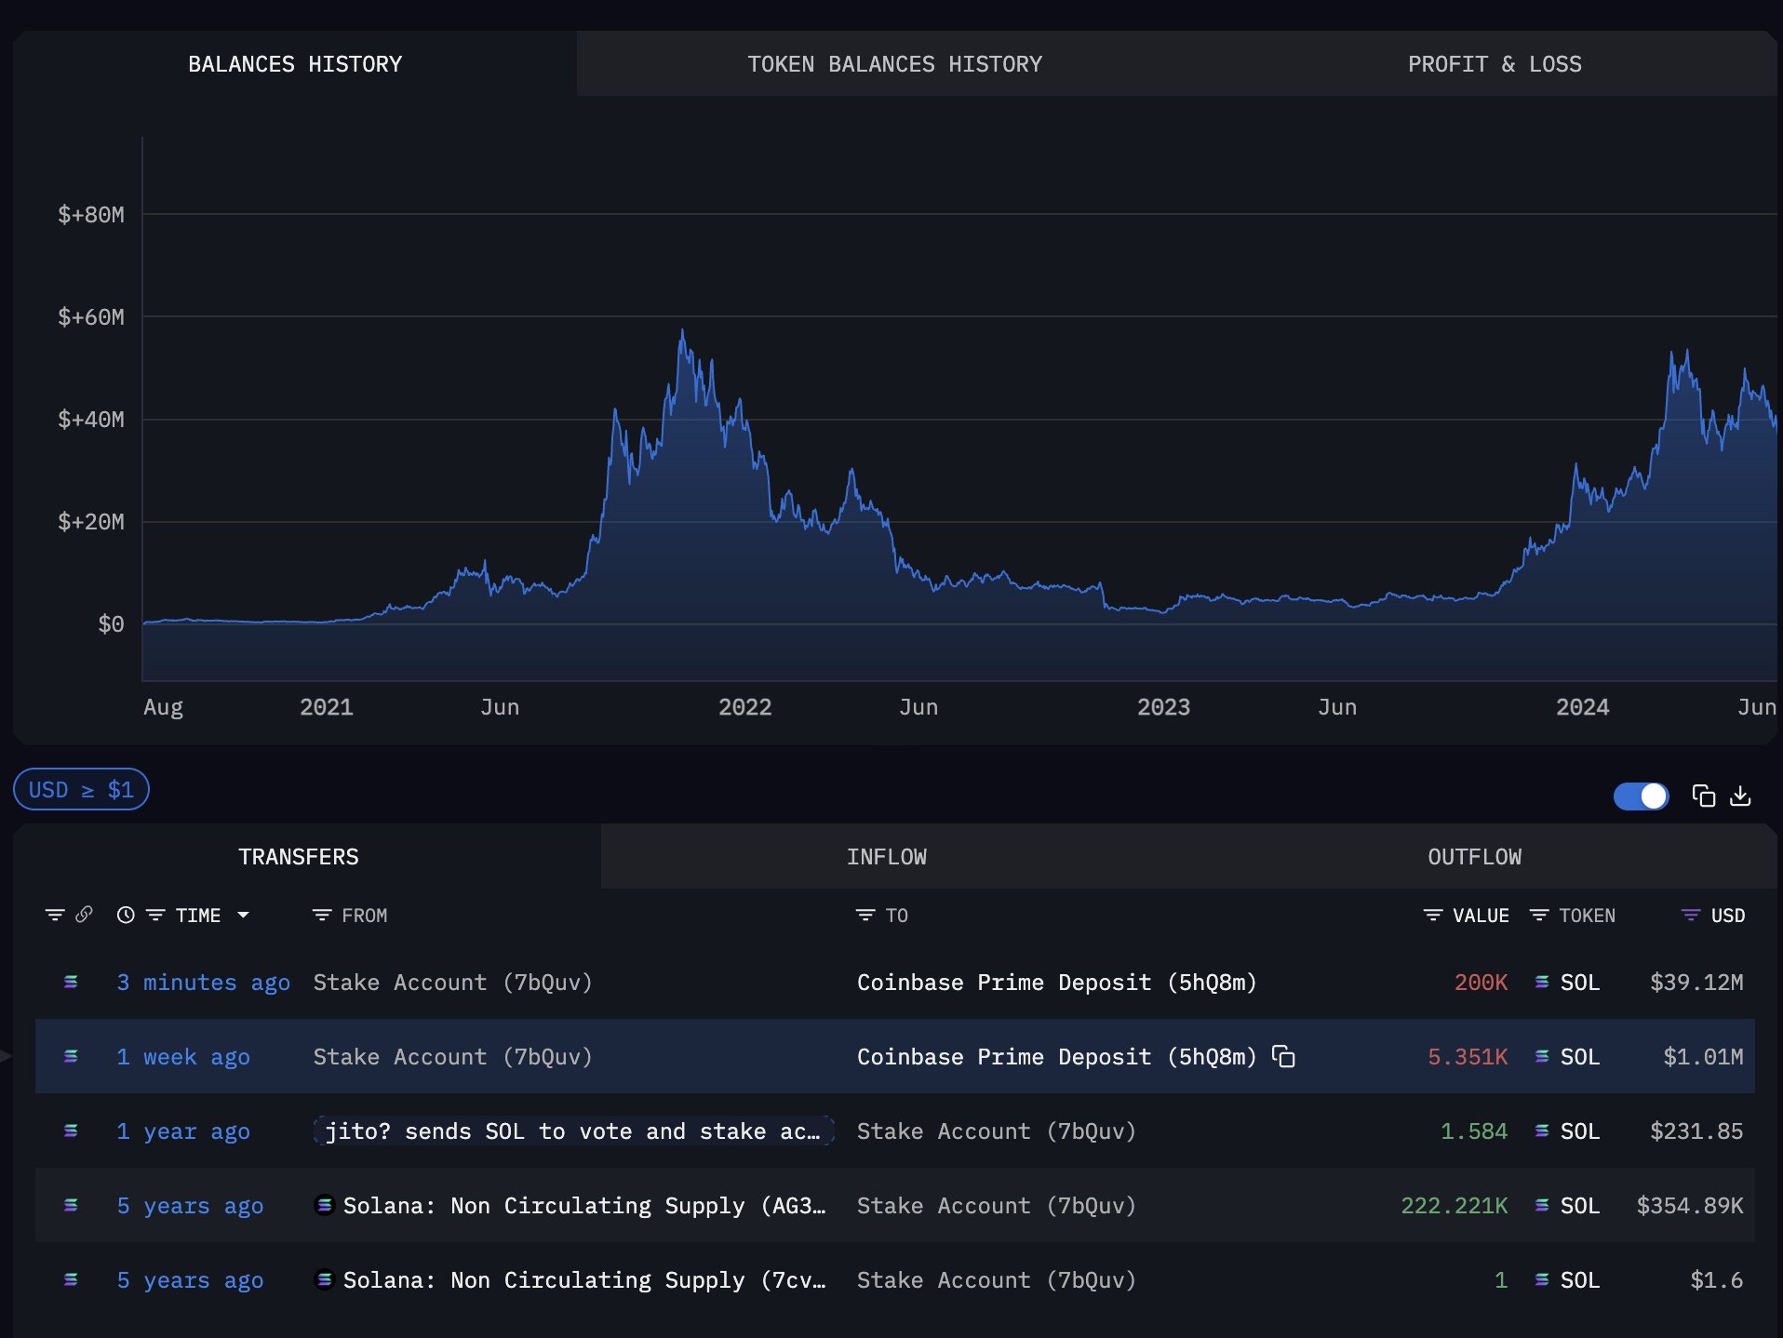Click the link icon in the table header

pos(84,915)
